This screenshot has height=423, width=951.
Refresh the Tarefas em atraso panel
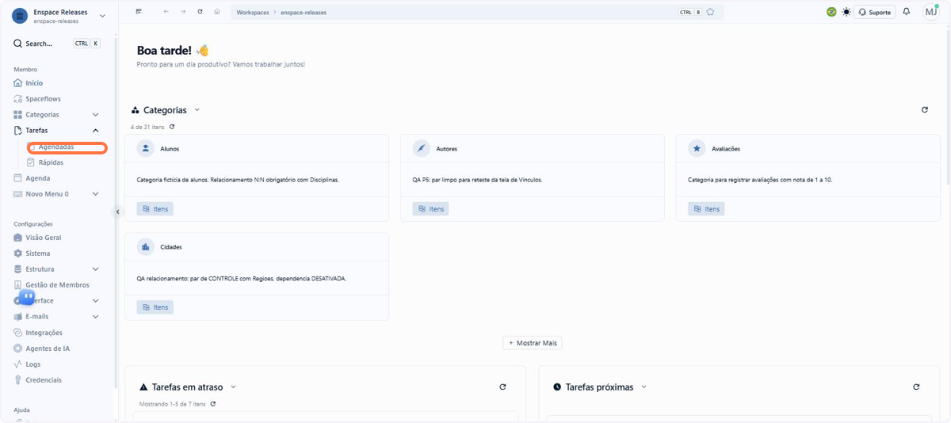[x=502, y=387]
